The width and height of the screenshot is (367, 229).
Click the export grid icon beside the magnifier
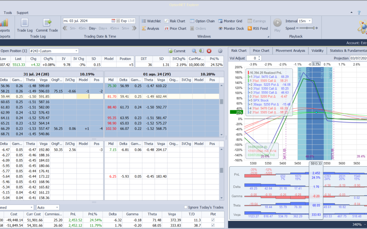[201, 51]
